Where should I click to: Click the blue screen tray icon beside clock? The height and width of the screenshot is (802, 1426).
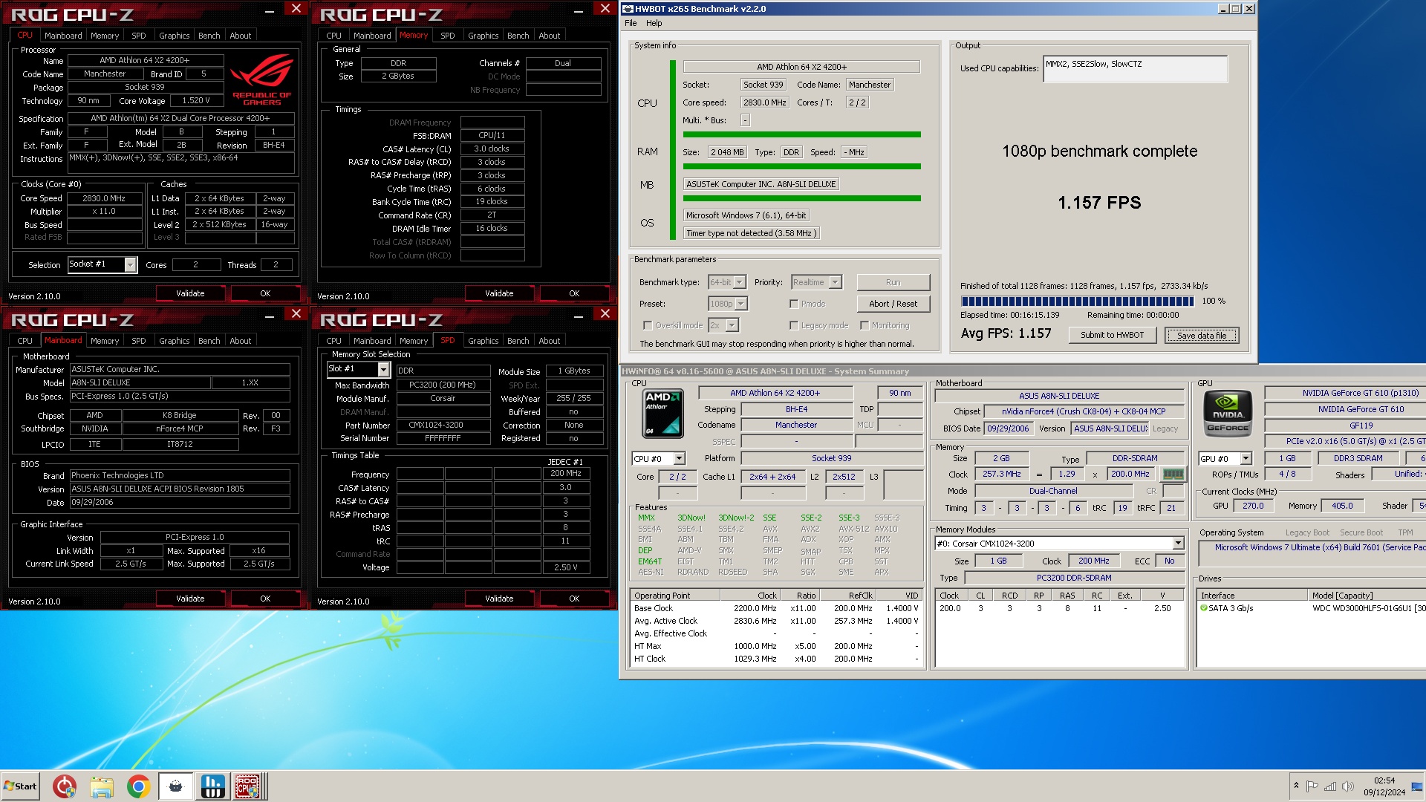pos(1417,786)
